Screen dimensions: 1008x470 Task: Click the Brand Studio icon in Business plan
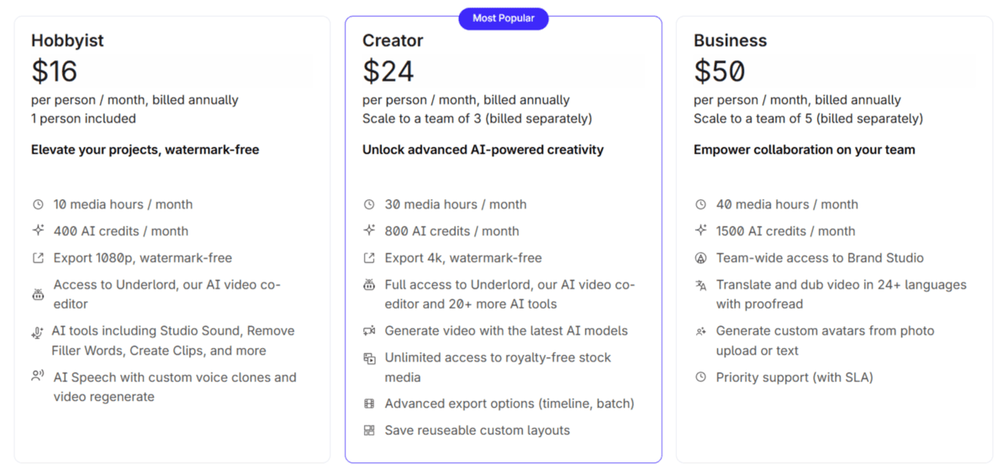click(701, 258)
